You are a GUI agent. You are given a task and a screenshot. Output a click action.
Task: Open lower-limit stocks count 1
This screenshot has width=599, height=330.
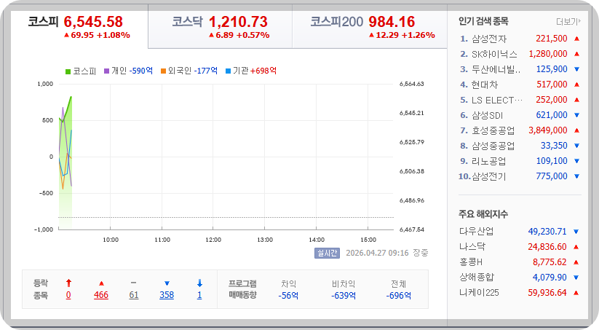[x=199, y=295]
